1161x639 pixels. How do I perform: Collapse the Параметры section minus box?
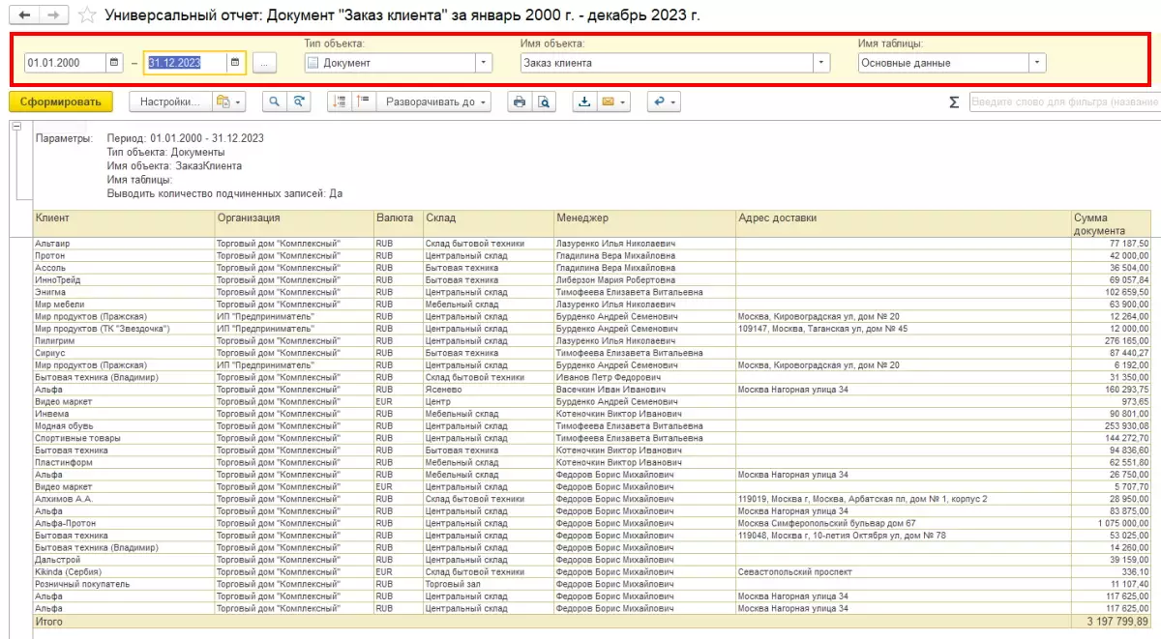[x=16, y=126]
